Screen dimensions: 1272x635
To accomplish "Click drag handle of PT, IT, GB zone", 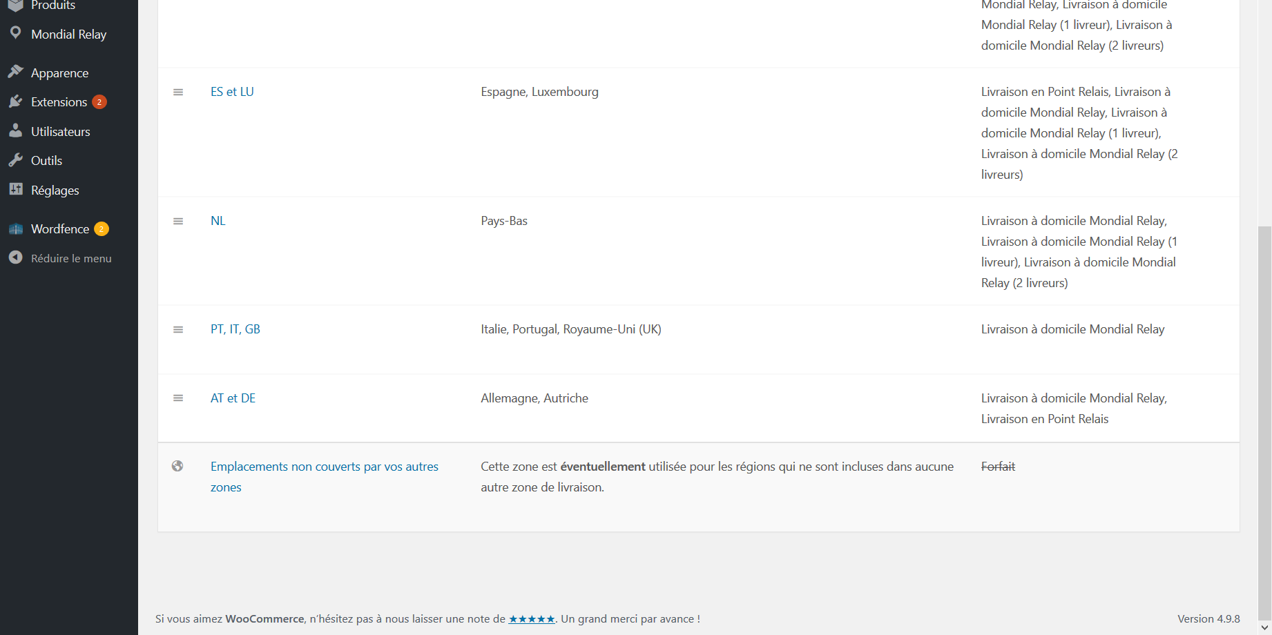I will [178, 329].
